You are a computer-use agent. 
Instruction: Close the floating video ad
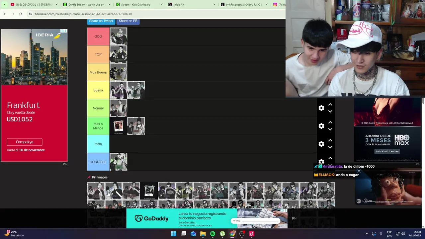click(x=359, y=171)
